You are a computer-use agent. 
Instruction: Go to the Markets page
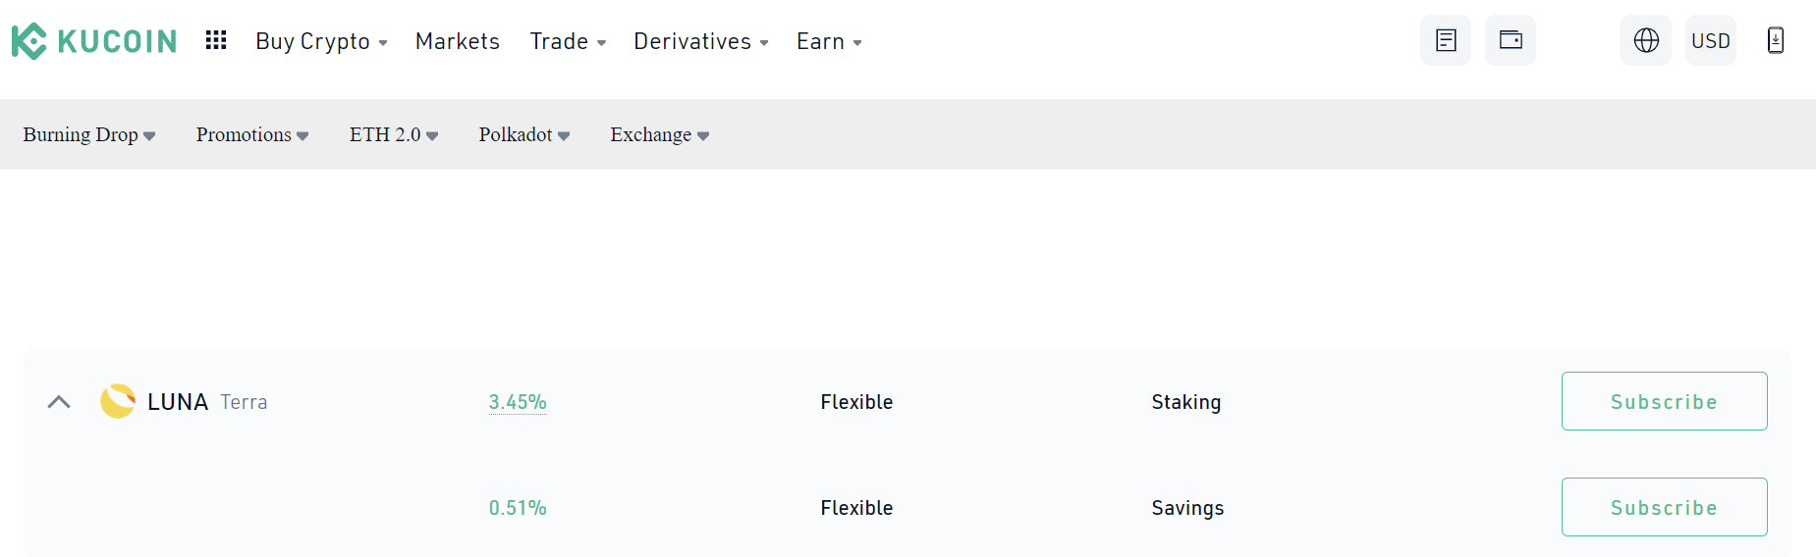tap(458, 41)
